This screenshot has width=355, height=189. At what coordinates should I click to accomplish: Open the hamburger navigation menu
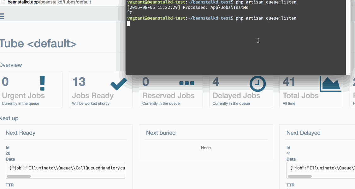[2, 16]
